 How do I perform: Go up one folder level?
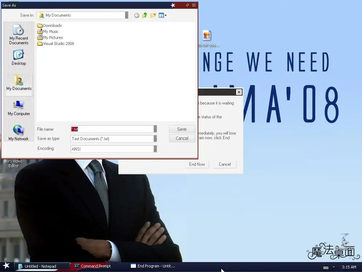[x=145, y=16]
